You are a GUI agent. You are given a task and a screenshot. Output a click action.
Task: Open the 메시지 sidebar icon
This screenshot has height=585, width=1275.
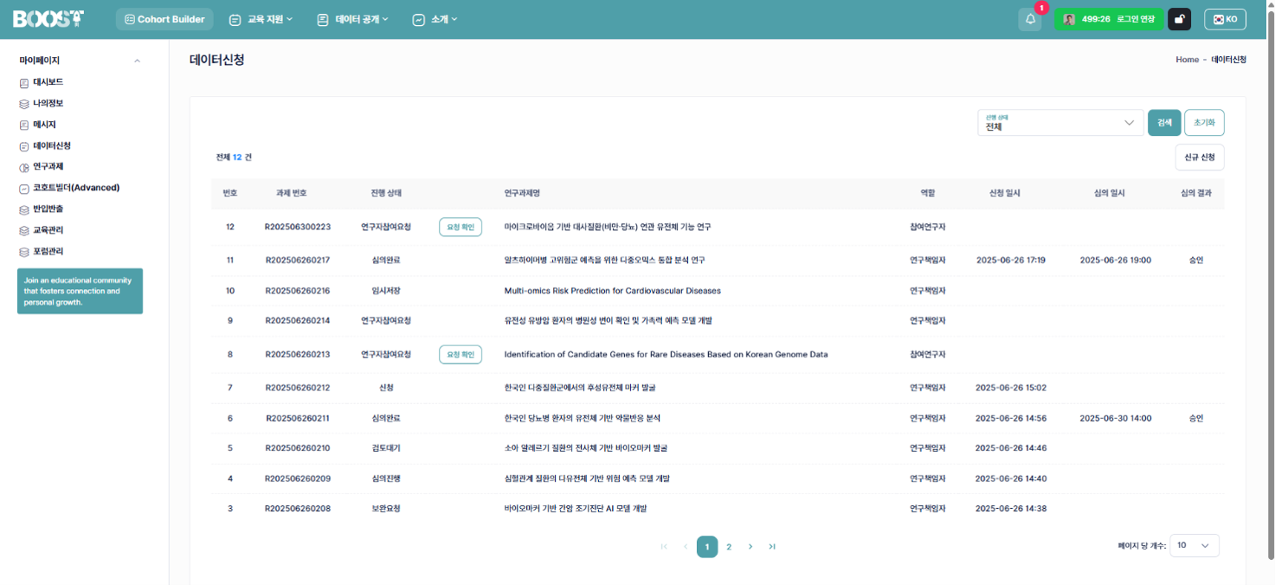(x=24, y=125)
